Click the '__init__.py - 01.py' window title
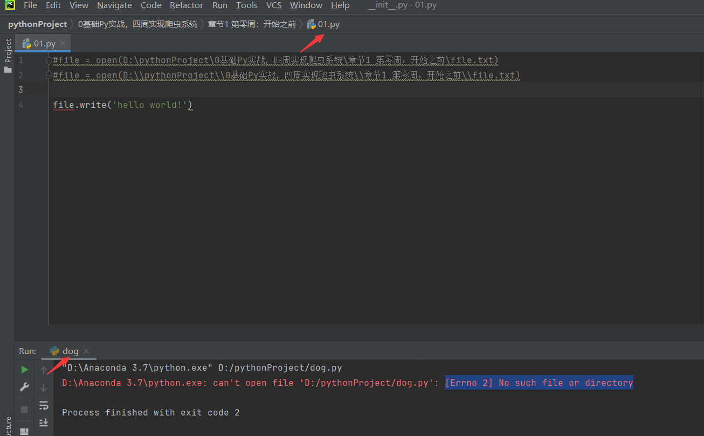704x436 pixels. coord(403,5)
